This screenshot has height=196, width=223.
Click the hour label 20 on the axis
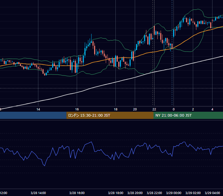(x=135, y=109)
